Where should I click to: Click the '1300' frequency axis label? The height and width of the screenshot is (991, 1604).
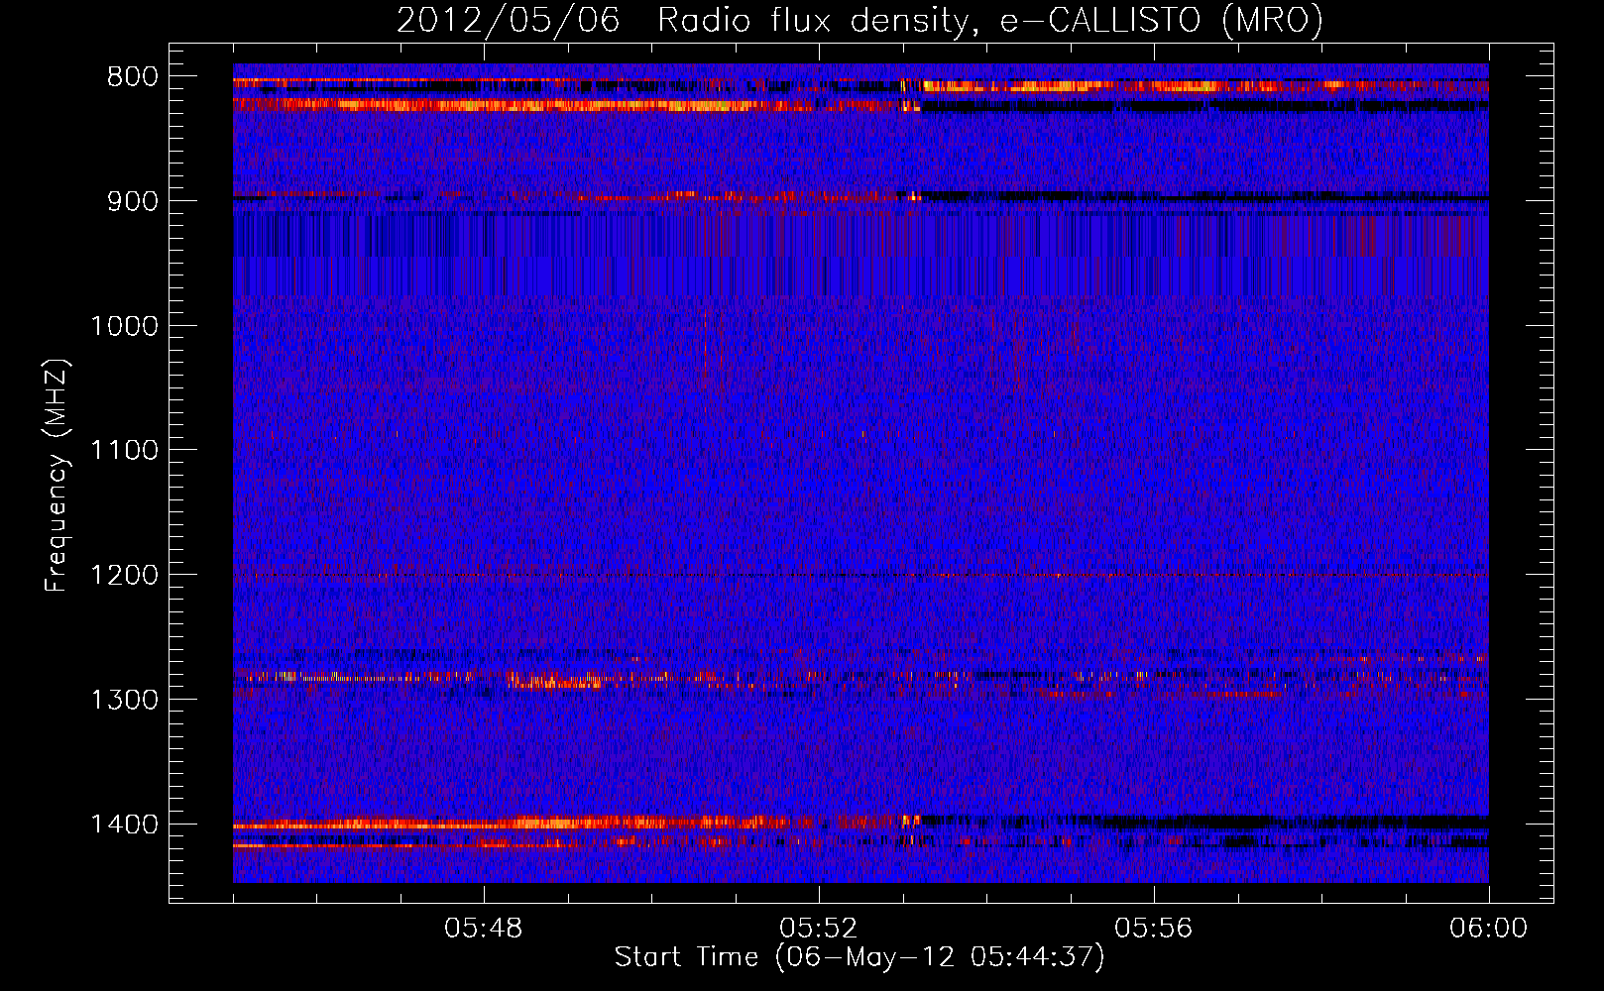pyautogui.click(x=125, y=700)
